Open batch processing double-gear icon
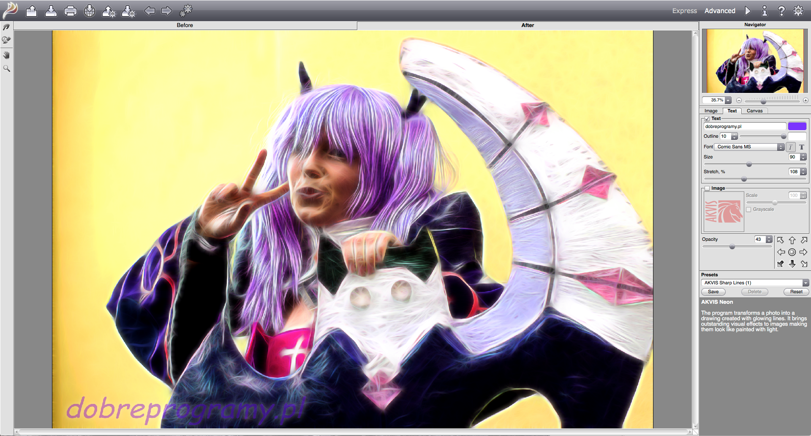Viewport: 811px width, 436px height. point(186,11)
